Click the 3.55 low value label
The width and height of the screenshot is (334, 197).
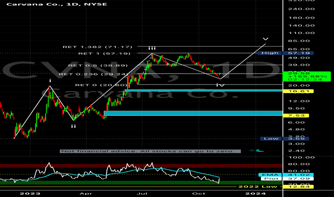coord(296,139)
